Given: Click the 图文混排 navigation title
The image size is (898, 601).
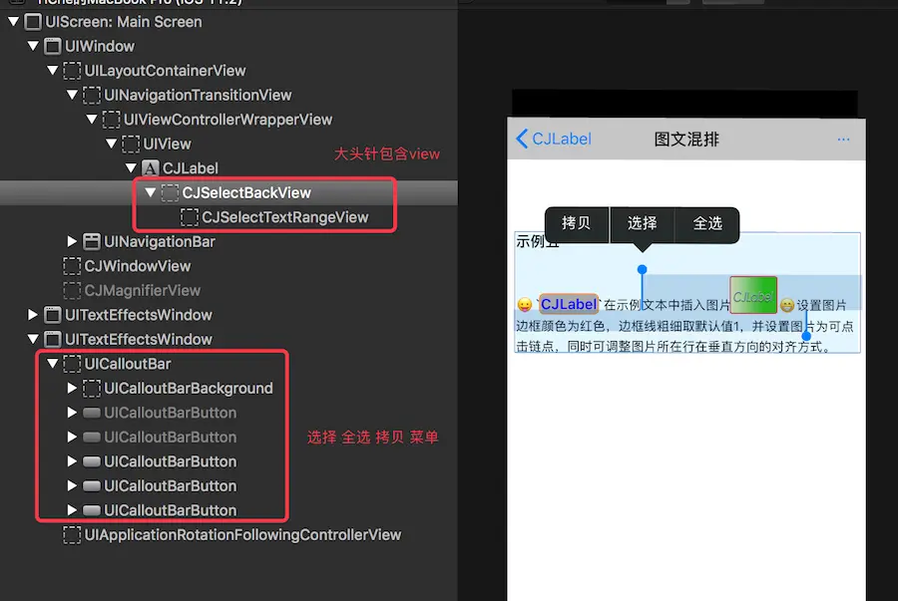Looking at the screenshot, I should (x=686, y=139).
